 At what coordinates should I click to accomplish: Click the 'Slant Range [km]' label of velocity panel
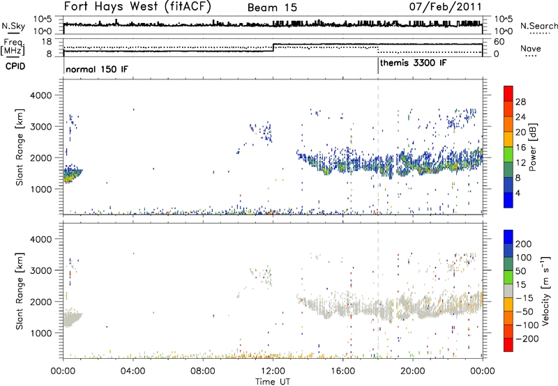coord(20,291)
